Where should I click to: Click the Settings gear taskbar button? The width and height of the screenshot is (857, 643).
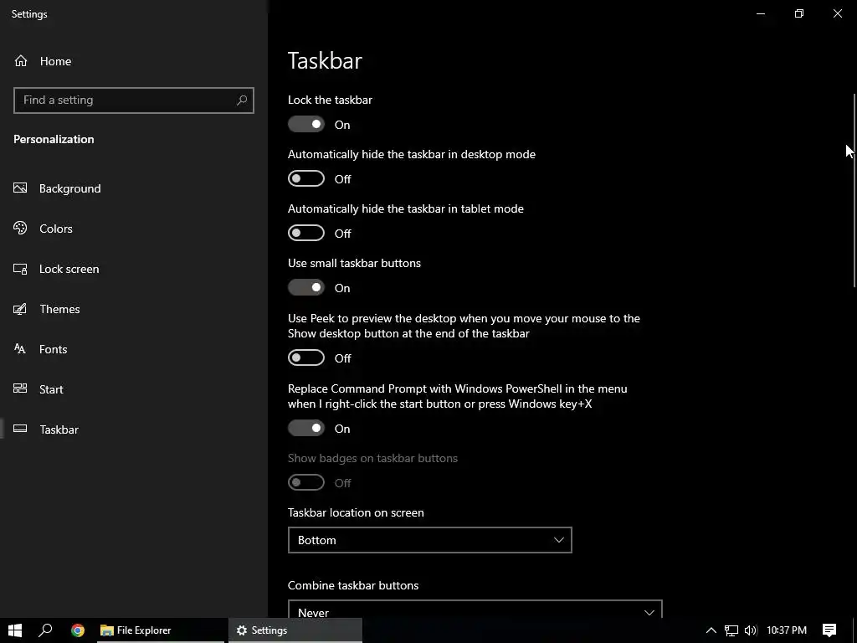[x=295, y=630]
